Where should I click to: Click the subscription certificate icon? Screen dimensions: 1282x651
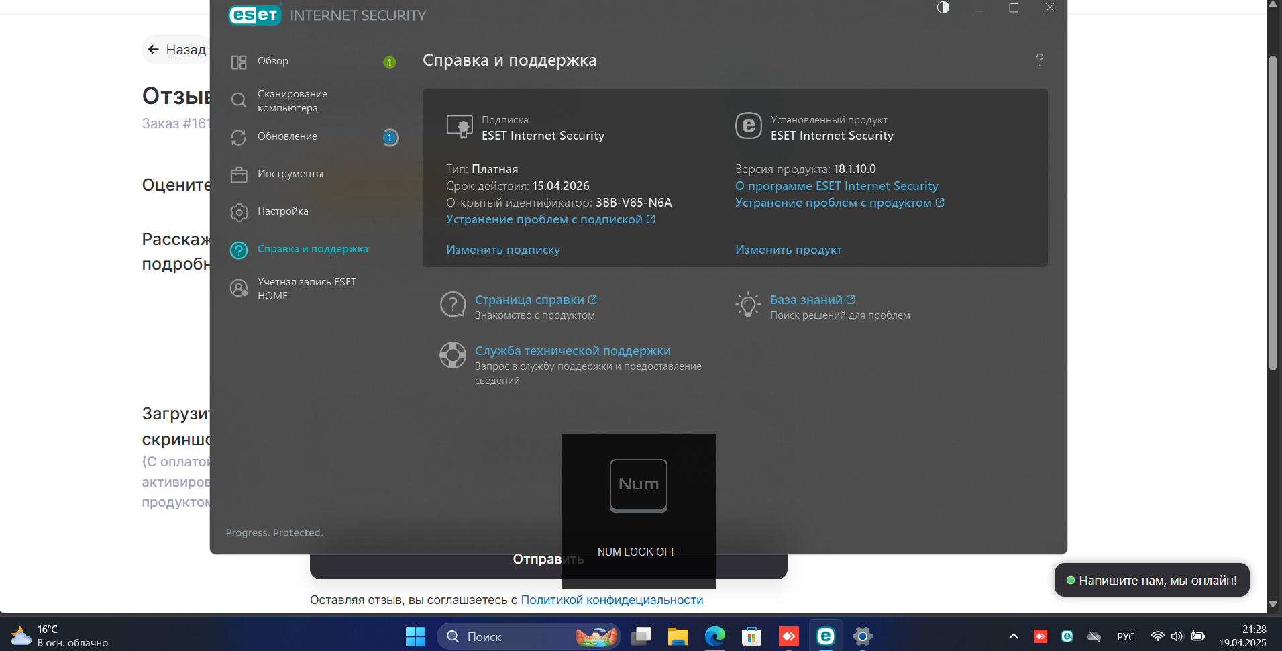point(460,126)
